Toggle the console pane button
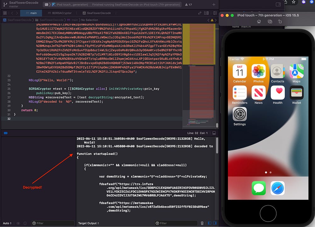This screenshot has height=227, width=315. pos(215,223)
